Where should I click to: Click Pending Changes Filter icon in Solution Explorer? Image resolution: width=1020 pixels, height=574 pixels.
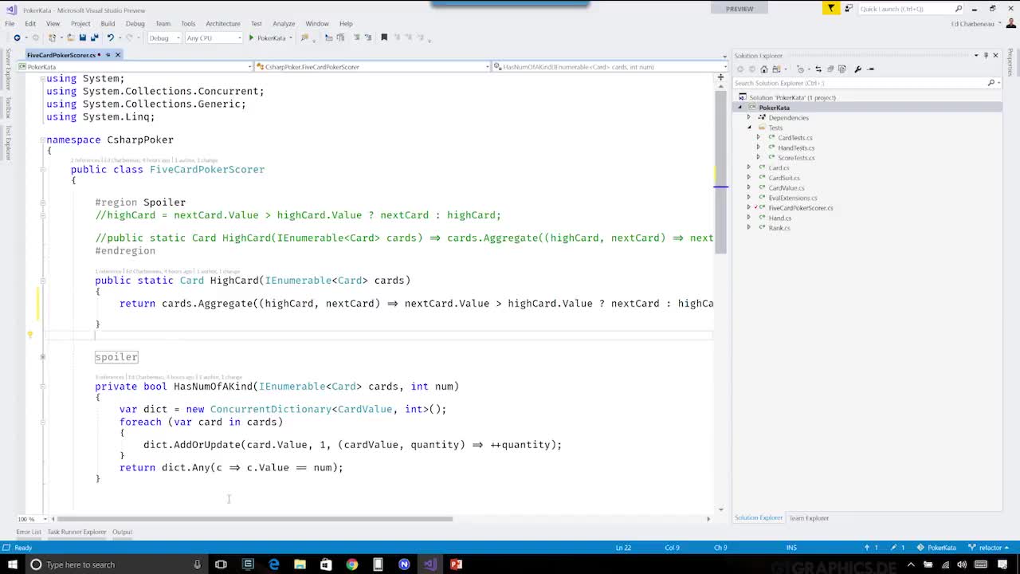point(800,69)
